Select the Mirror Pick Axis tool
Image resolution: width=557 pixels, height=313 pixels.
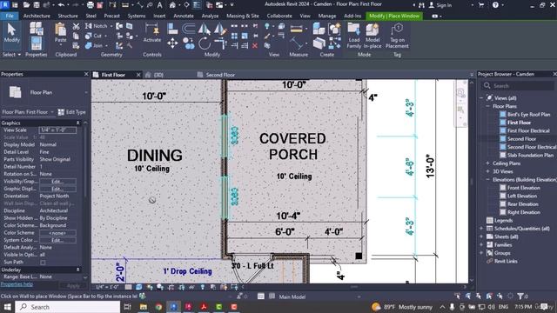(x=205, y=29)
